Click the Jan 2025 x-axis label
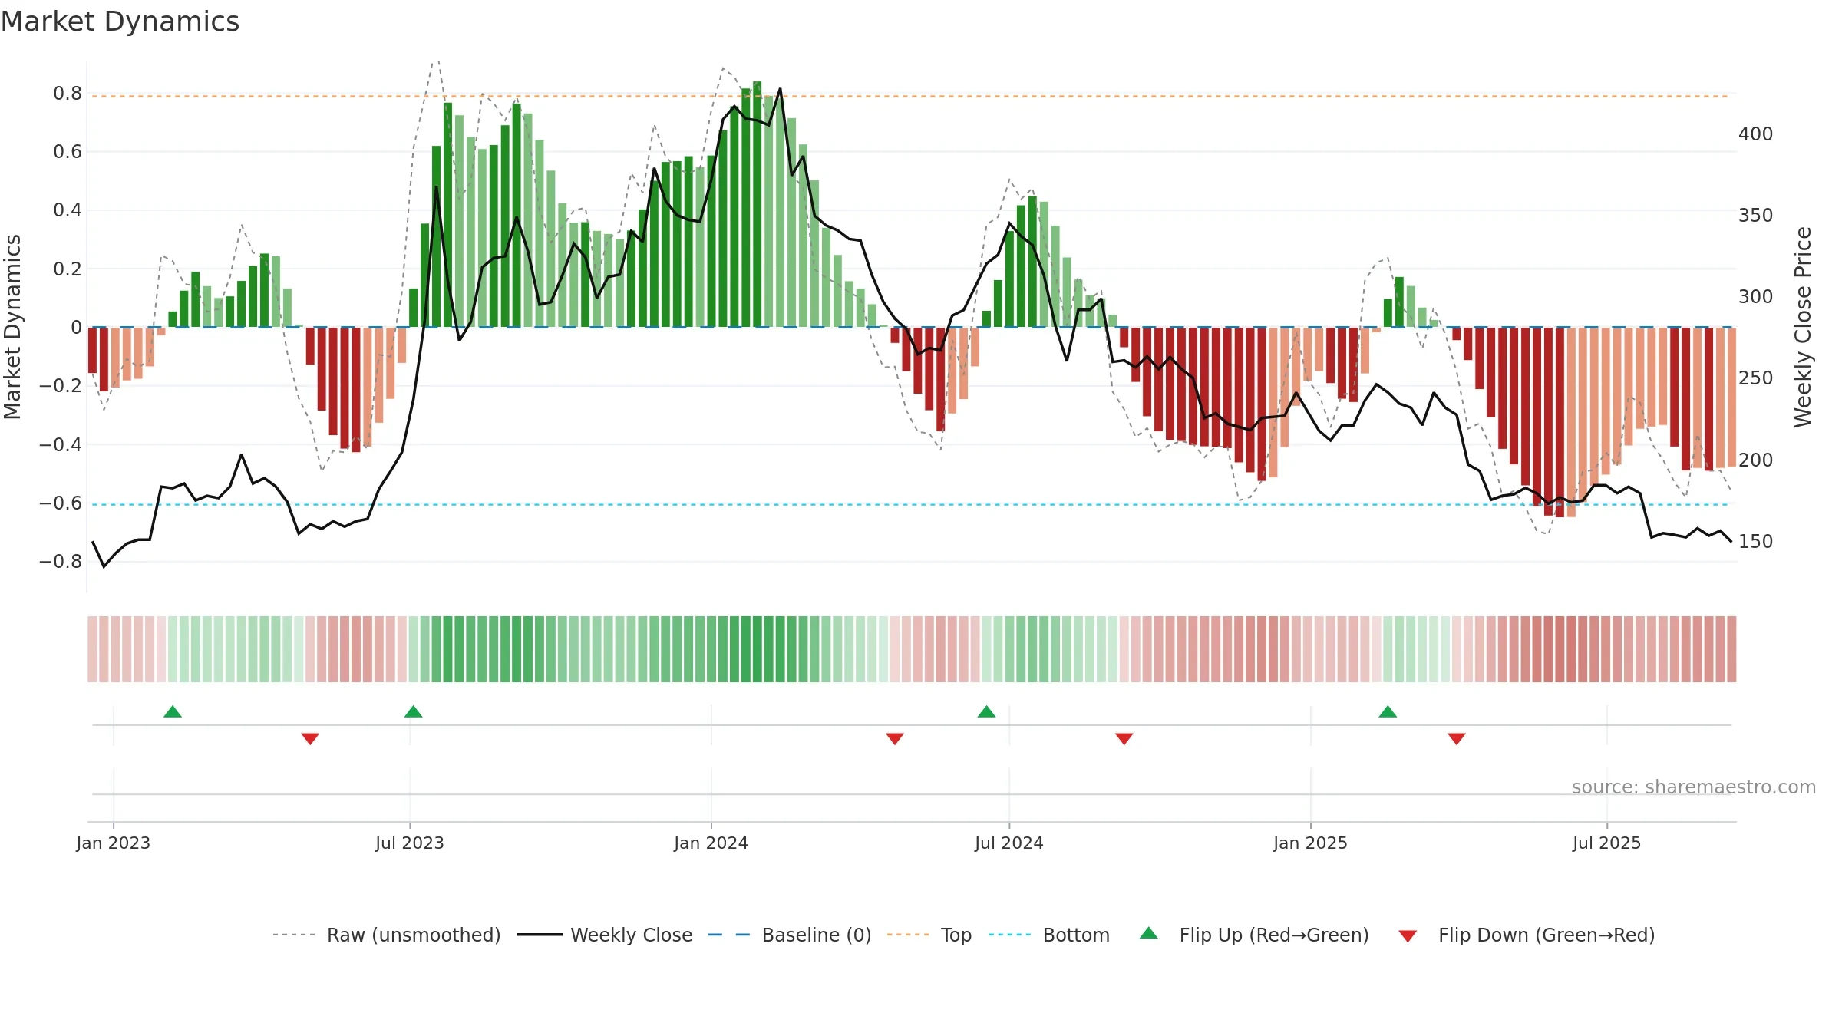The image size is (1842, 1036). 1311,843
